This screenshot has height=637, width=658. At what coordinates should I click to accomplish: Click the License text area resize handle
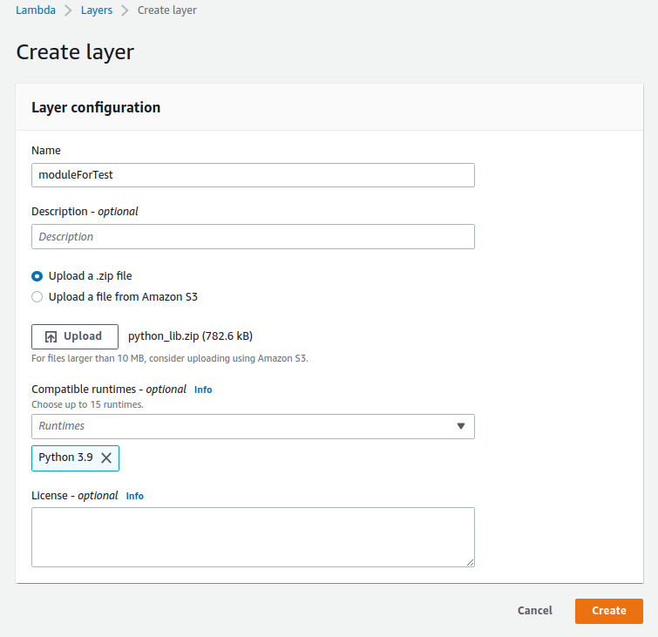pyautogui.click(x=470, y=562)
